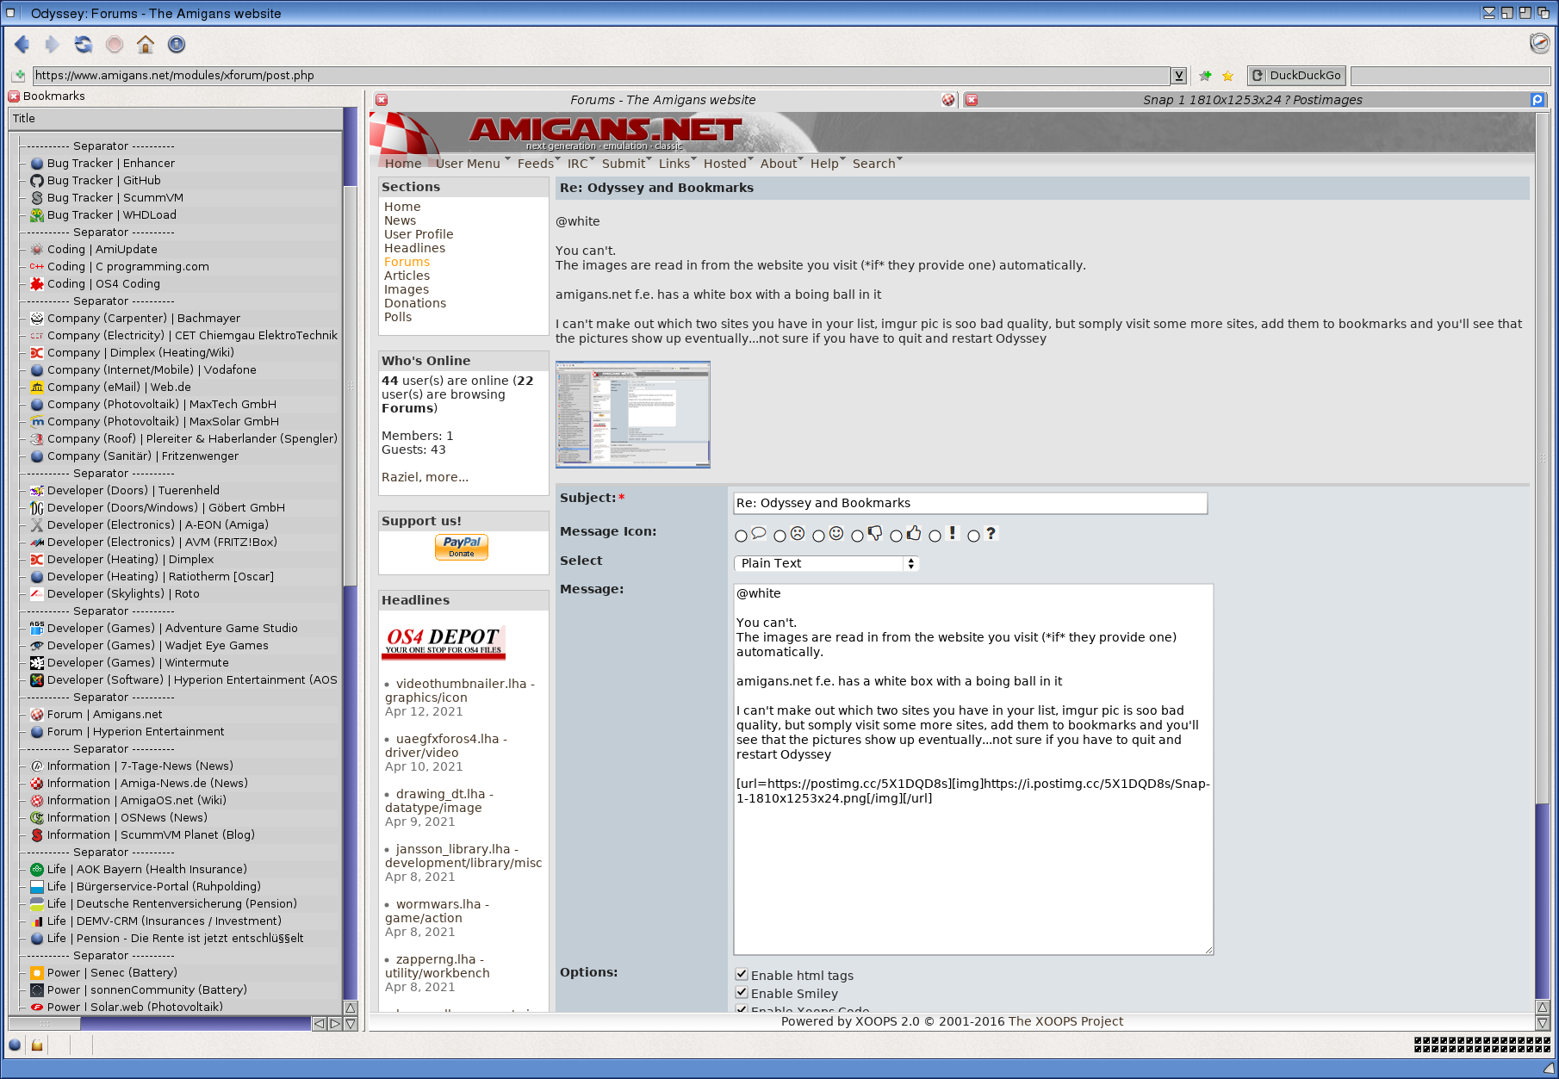Open the DuckDuckGo search engine selector

[x=1297, y=76]
